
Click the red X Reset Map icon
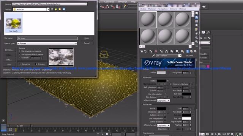pos(156,51)
